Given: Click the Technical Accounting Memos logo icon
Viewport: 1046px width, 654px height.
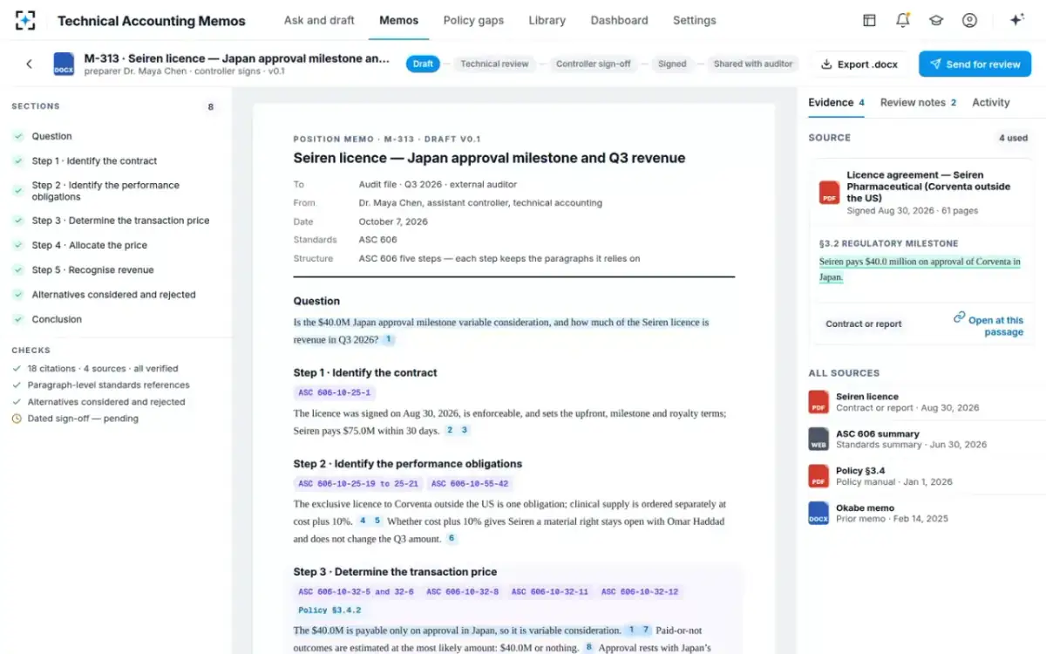Looking at the screenshot, I should tap(25, 20).
